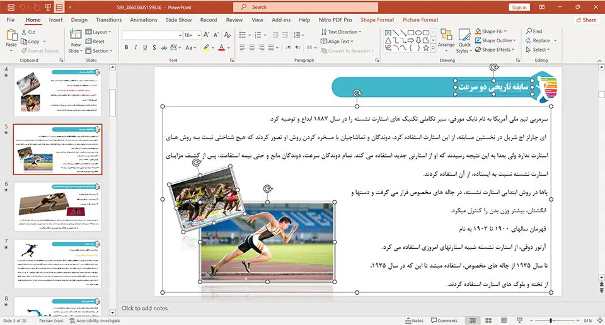The image size is (605, 325).
Task: Apply the red font color
Action: pos(221,47)
